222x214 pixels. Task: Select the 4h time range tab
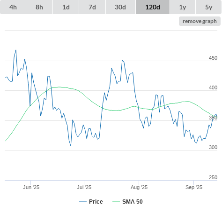[13, 7]
